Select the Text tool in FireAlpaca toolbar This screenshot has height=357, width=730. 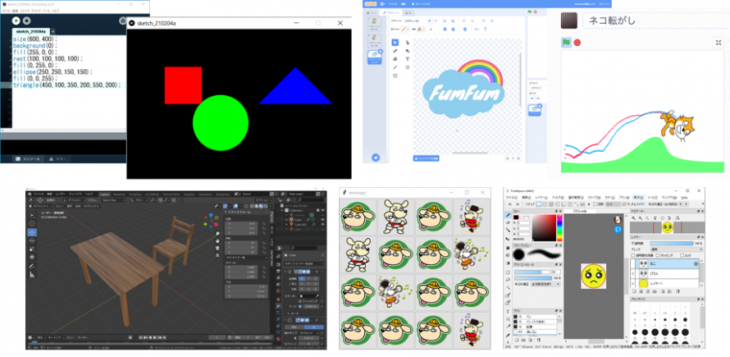(508, 311)
